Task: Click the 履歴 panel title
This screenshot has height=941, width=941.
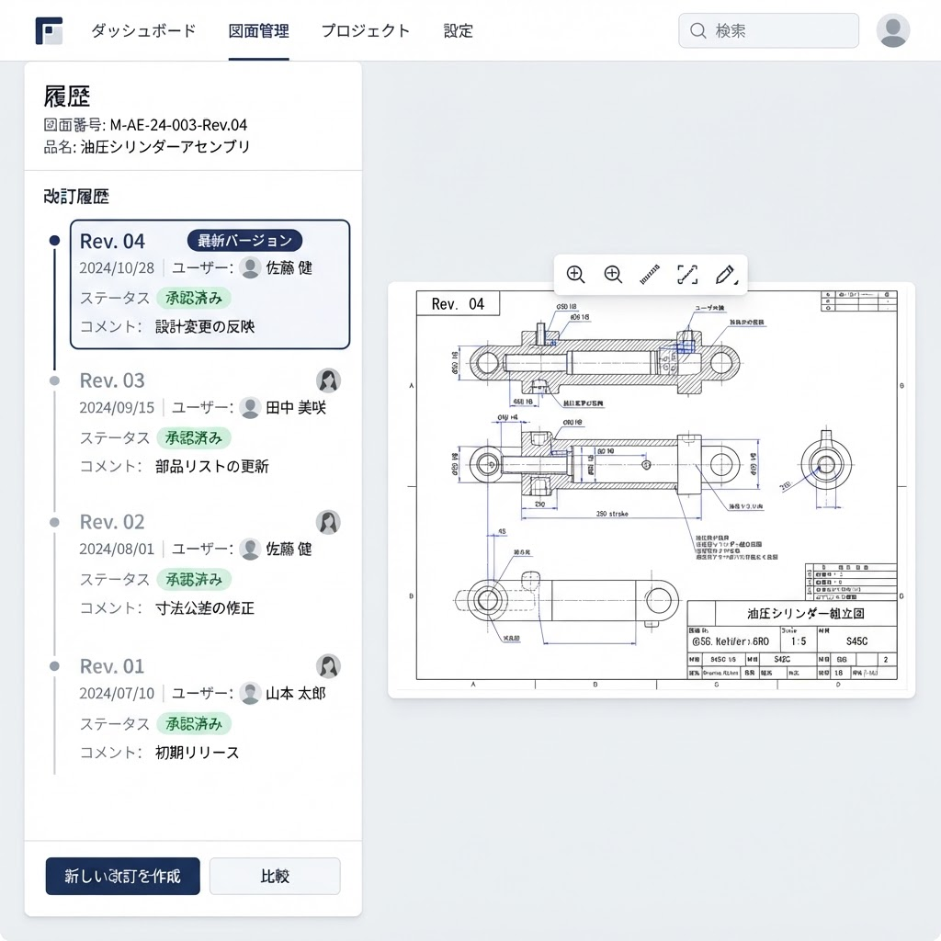Action: click(x=66, y=96)
